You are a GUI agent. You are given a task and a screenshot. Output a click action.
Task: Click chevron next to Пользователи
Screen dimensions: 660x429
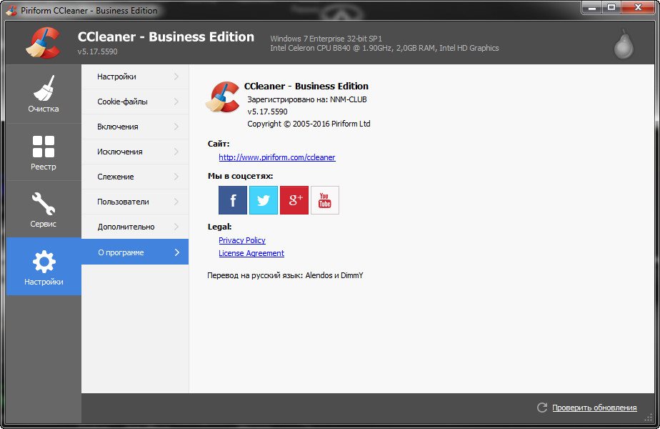176,202
